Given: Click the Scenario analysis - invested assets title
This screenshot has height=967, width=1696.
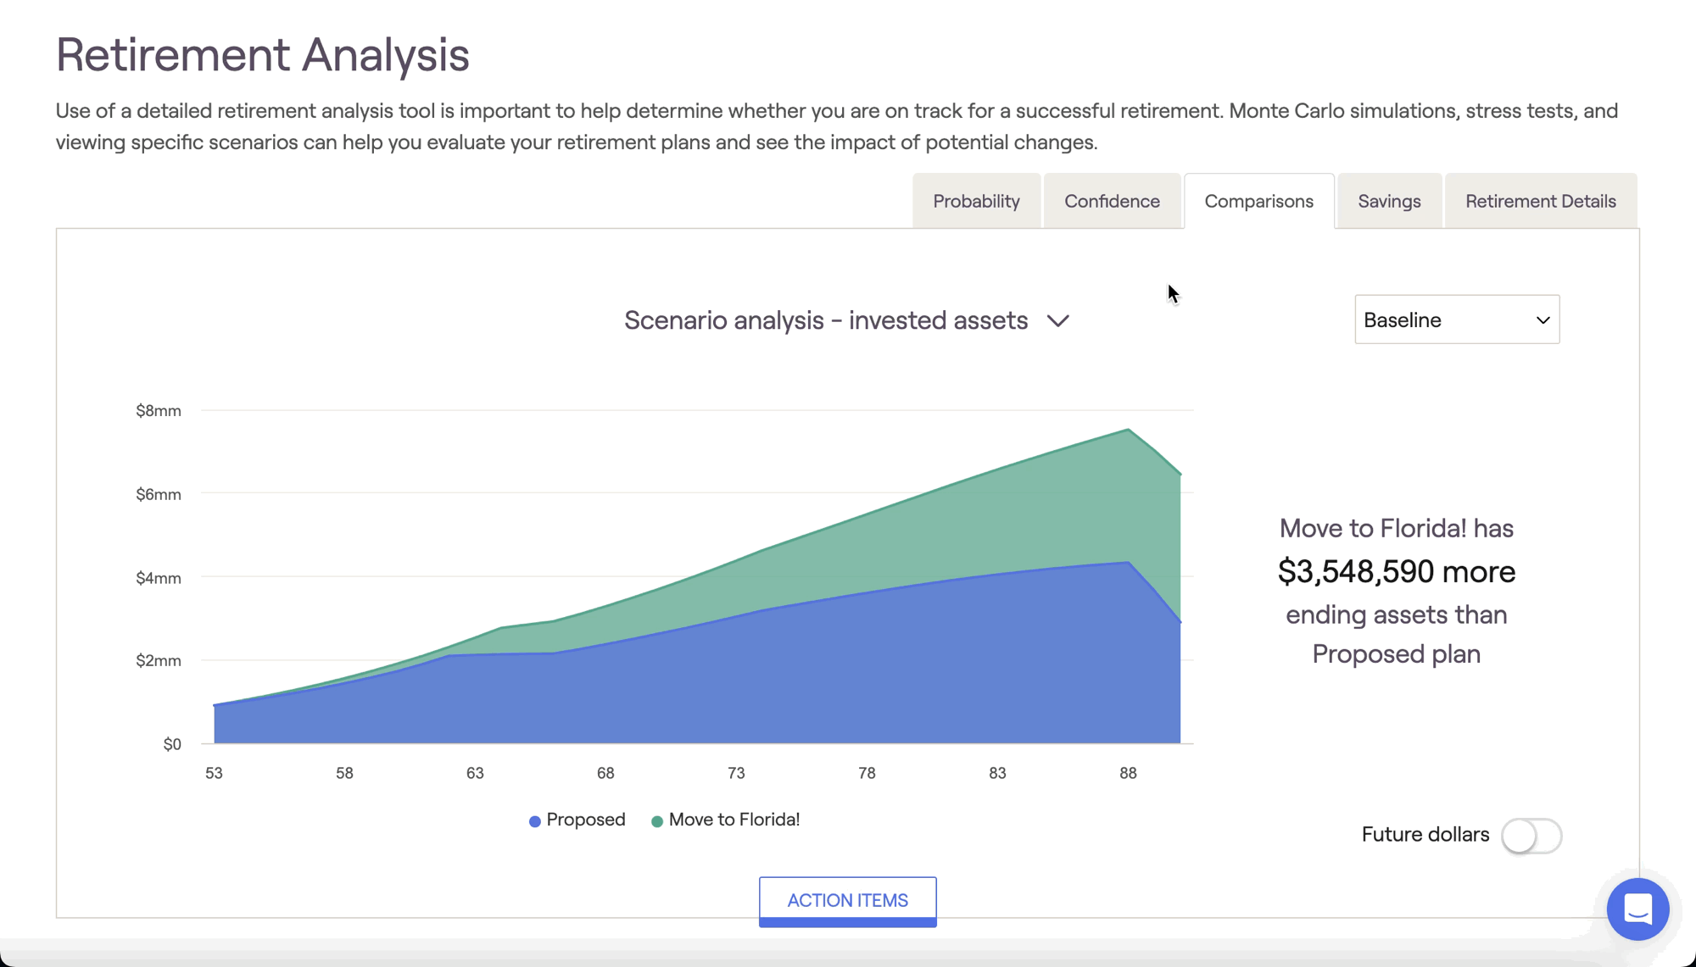Looking at the screenshot, I should pyautogui.click(x=825, y=320).
